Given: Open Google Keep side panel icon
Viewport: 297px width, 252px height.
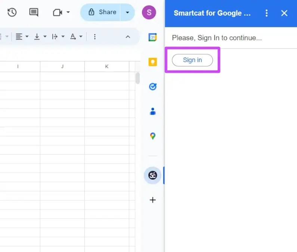Looking at the screenshot, I should click(153, 62).
